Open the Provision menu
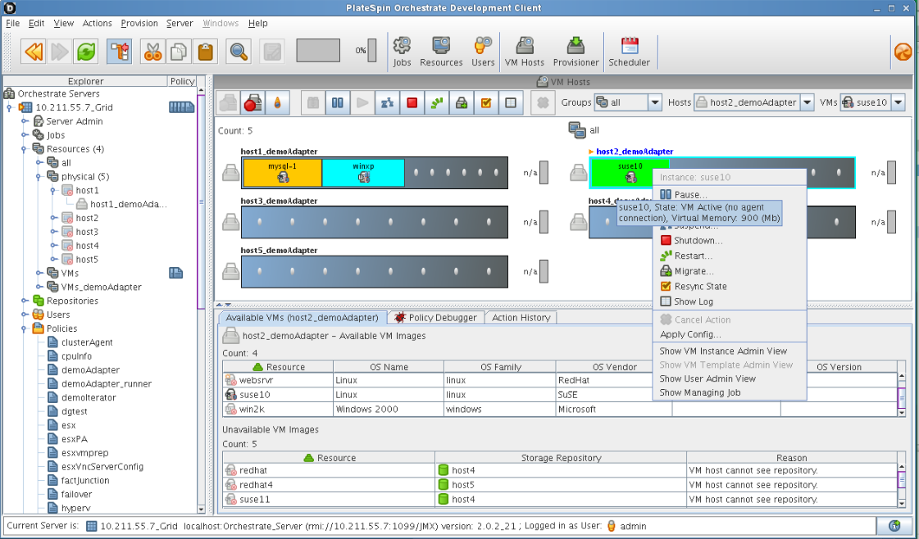919x539 pixels. click(x=139, y=23)
